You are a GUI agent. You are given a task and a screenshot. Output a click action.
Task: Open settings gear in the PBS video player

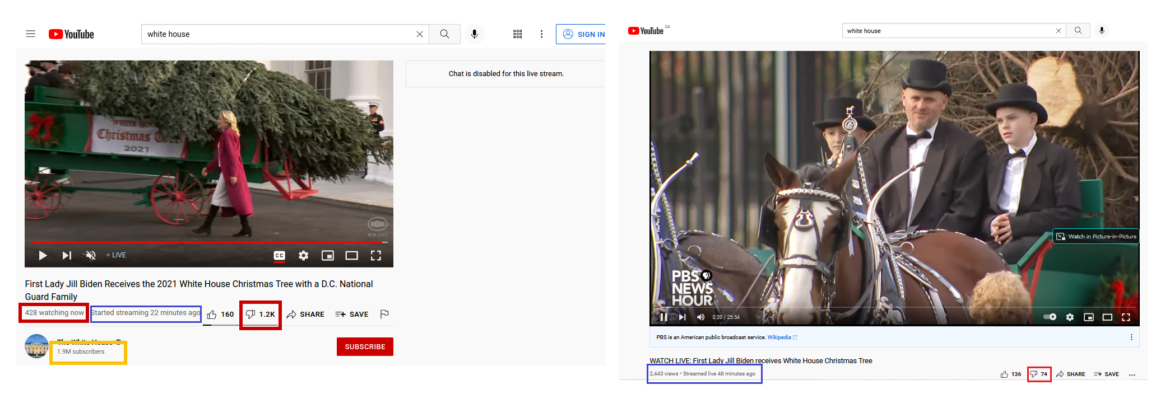[1070, 317]
